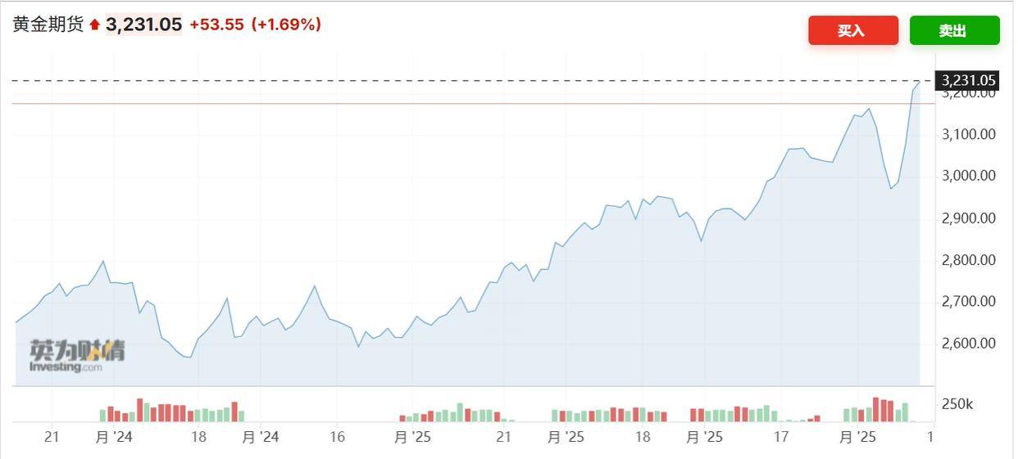The width and height of the screenshot is (1018, 459).
Task: Click the red up-arrow price indicator
Action: point(94,25)
